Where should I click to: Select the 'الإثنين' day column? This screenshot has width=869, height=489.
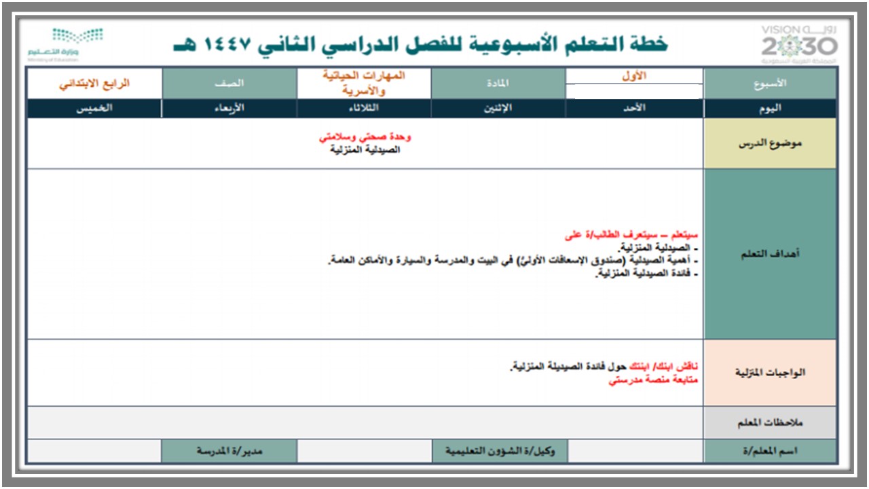point(498,109)
